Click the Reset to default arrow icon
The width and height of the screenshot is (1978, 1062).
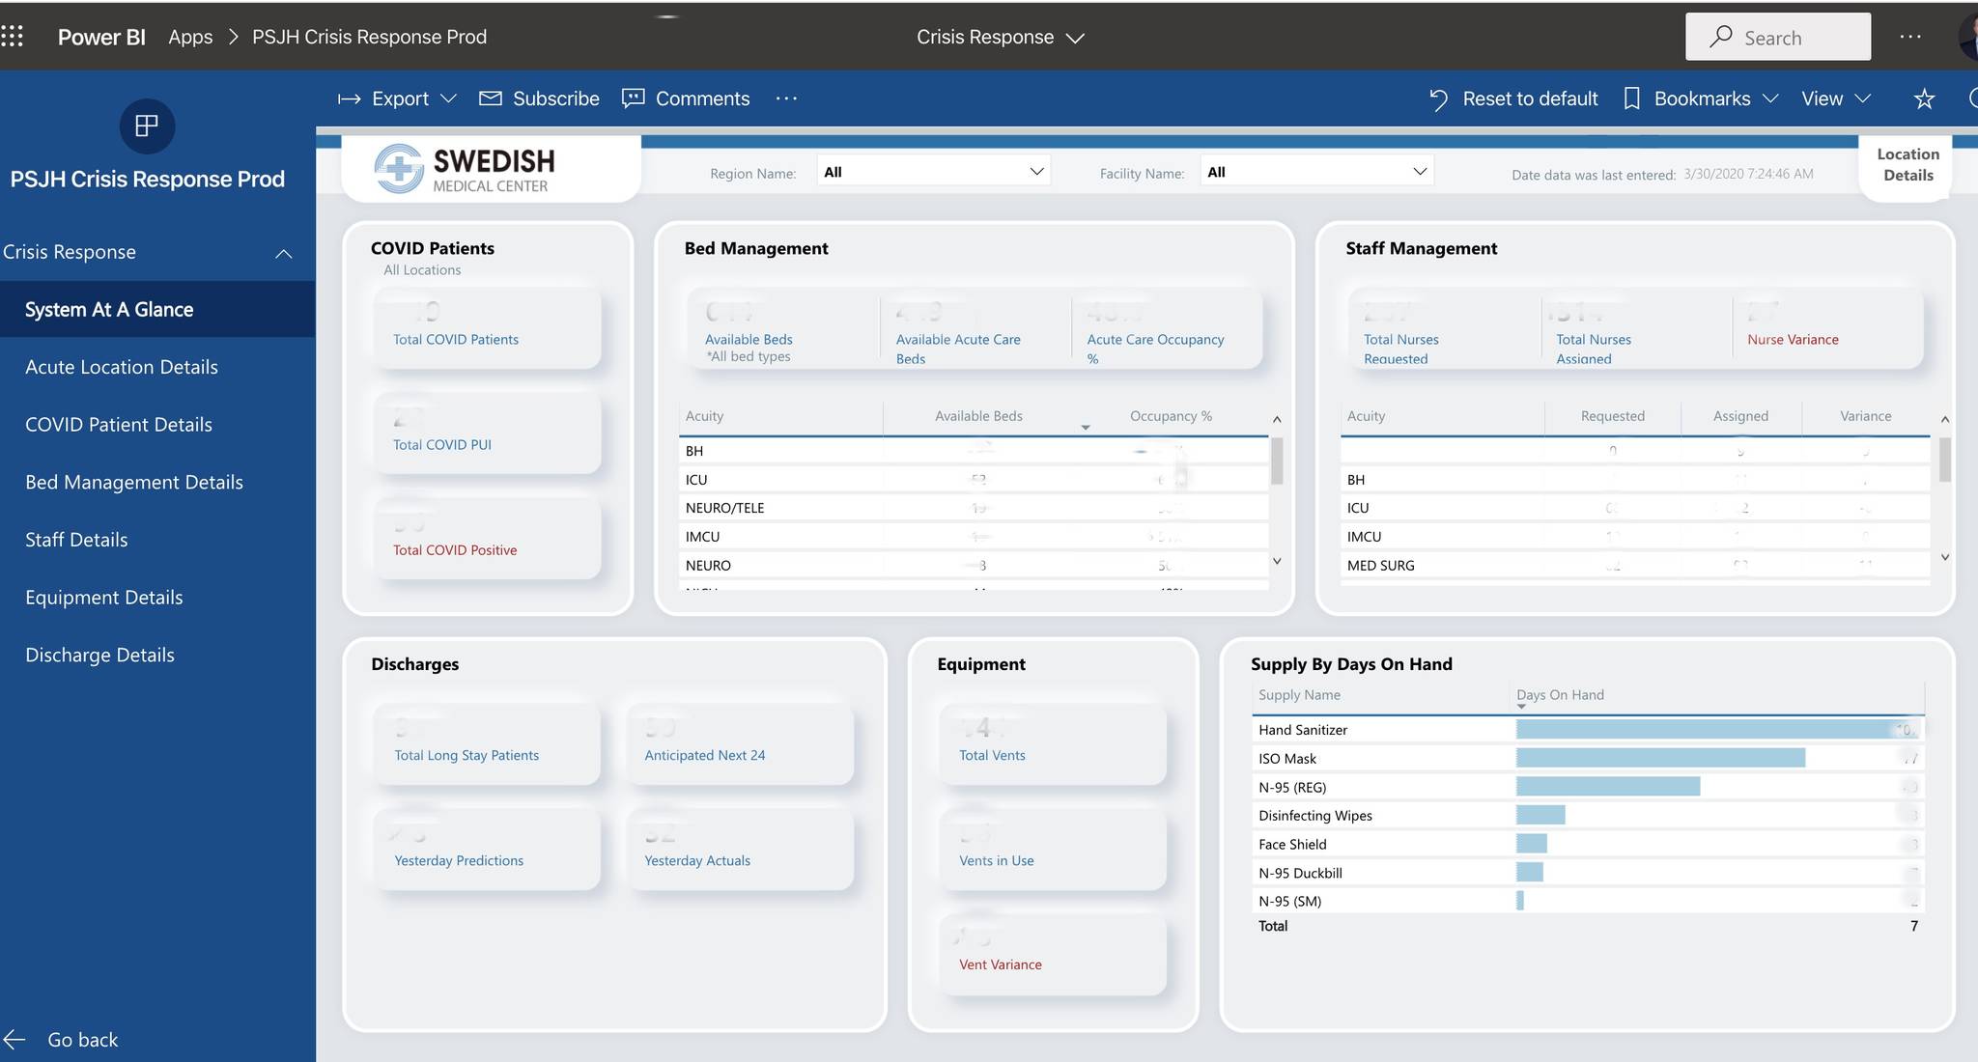(1438, 98)
